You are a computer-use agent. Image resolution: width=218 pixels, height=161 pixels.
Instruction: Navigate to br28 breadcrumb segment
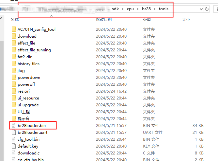point(146,9)
